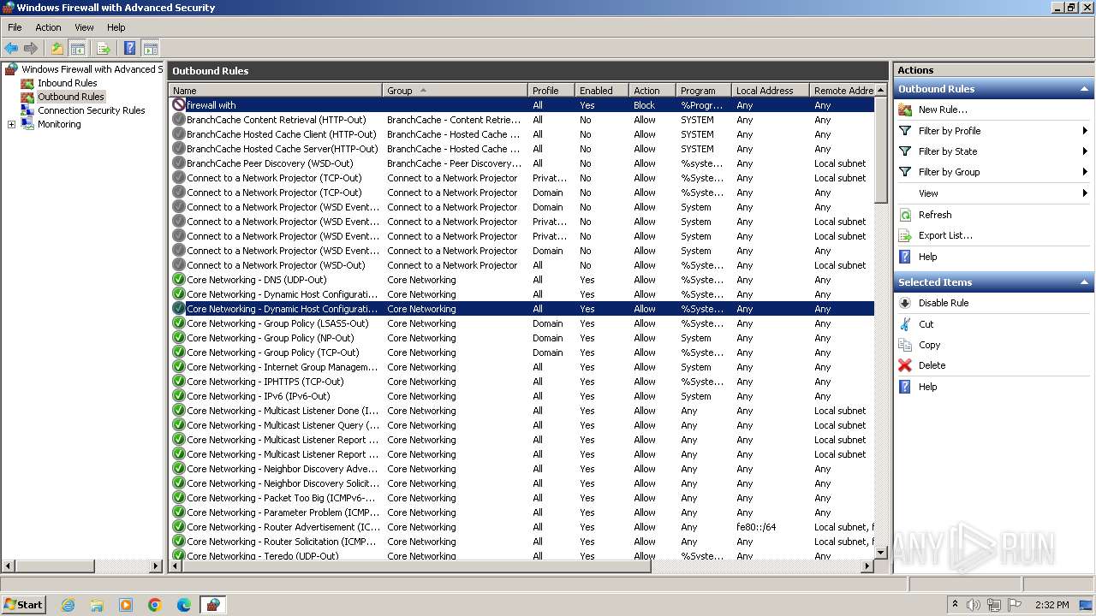Image resolution: width=1096 pixels, height=616 pixels.
Task: Sort by the Group column header
Action: click(455, 91)
